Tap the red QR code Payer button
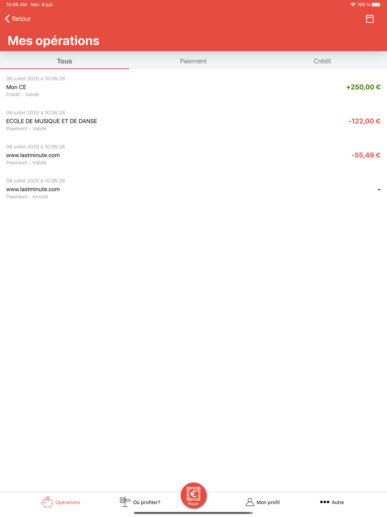This screenshot has height=517, width=387. click(193, 495)
